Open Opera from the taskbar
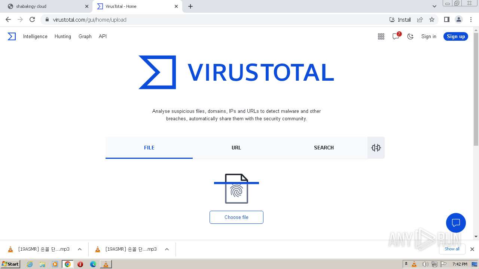479x269 pixels. point(80,264)
